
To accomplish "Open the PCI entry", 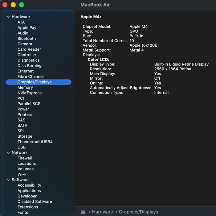I will (x=21, y=98).
